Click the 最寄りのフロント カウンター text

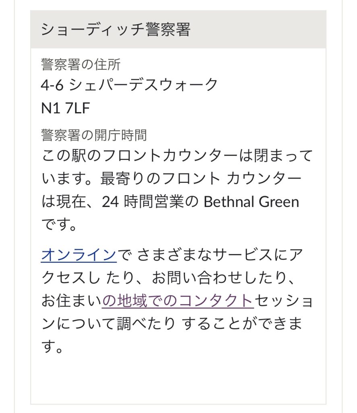pos(201,179)
